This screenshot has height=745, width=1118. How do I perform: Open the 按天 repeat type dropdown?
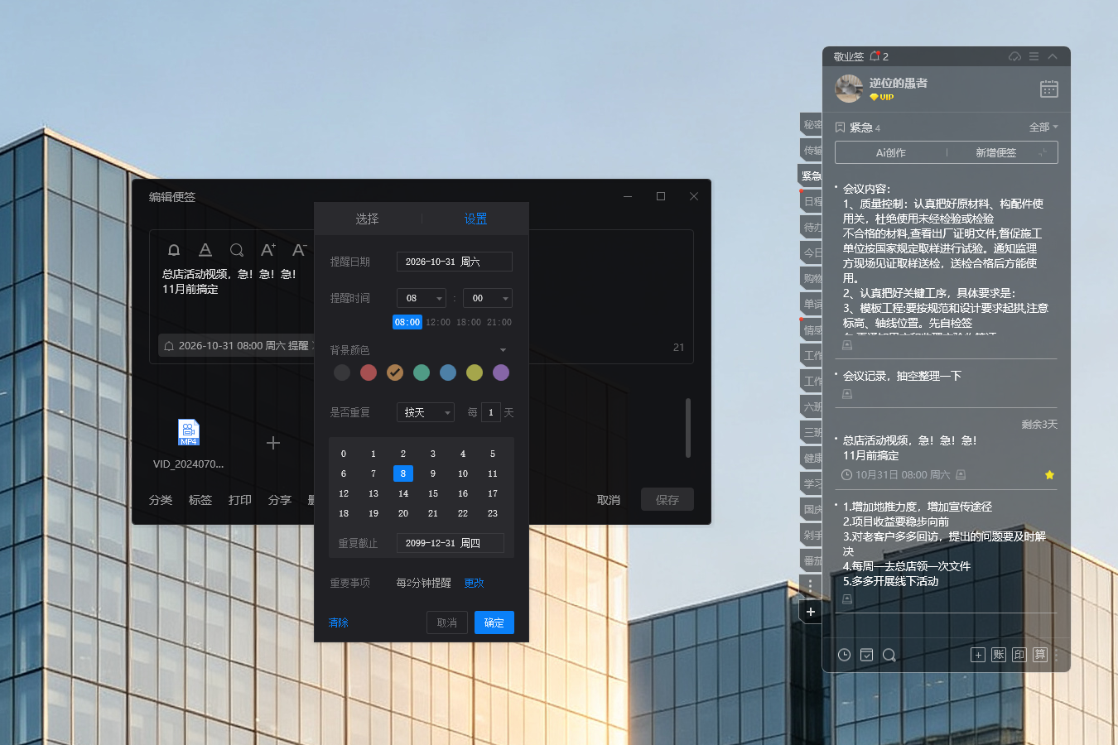426,412
